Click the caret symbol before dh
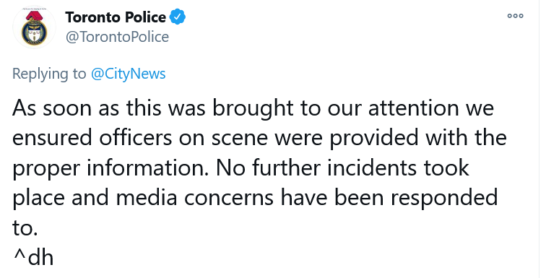The height and width of the screenshot is (278, 546). pyautogui.click(x=19, y=256)
